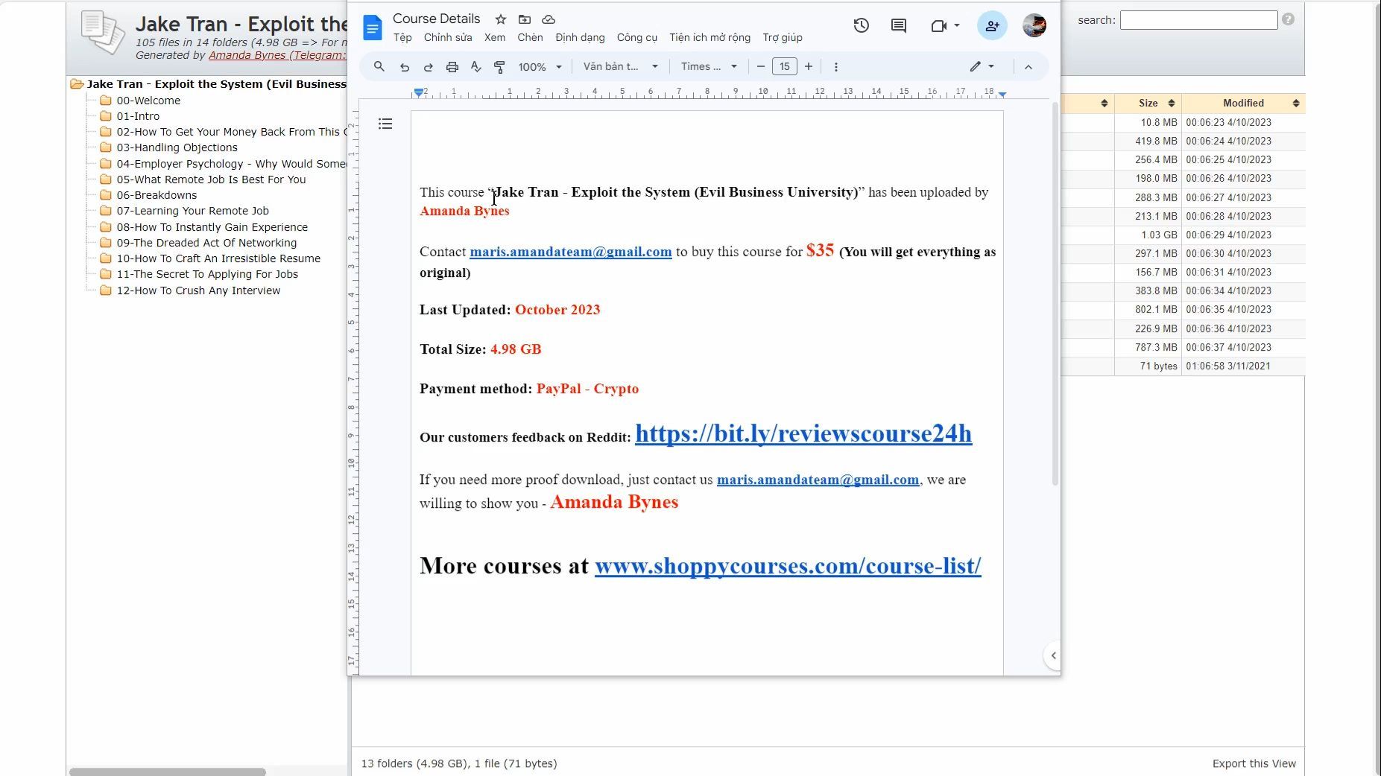The image size is (1381, 776).
Task: Click the Amanda Bynes Telegram link
Action: (277, 55)
